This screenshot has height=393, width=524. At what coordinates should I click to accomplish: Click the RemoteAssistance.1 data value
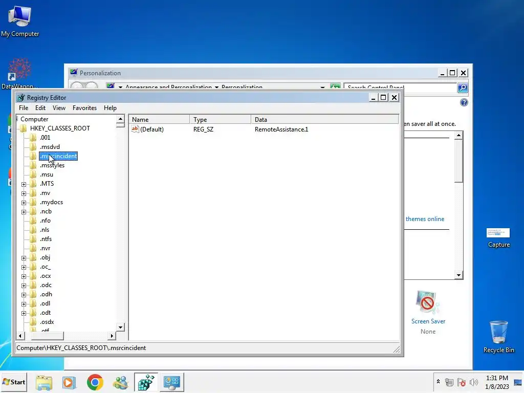281,129
